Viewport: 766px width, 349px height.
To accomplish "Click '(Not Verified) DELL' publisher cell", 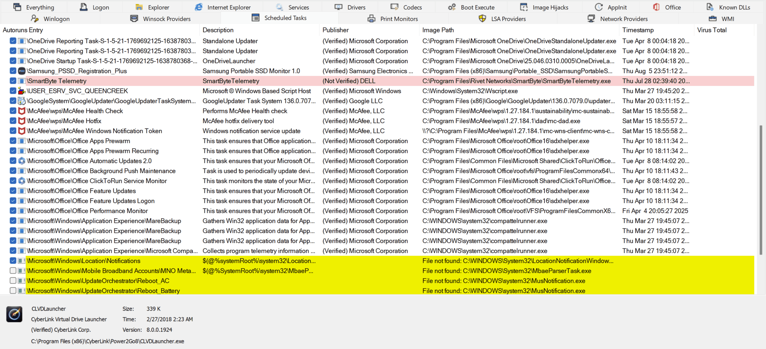I will pyautogui.click(x=349, y=81).
